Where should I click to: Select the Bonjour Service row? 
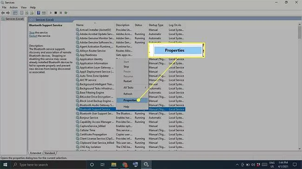[x=131, y=118]
